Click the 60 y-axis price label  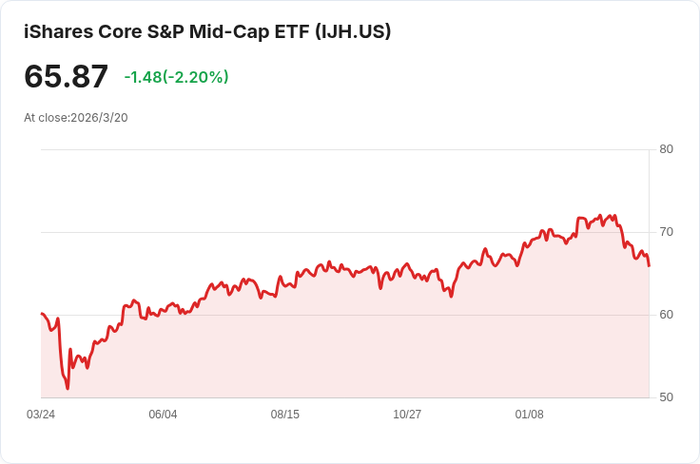coord(666,315)
